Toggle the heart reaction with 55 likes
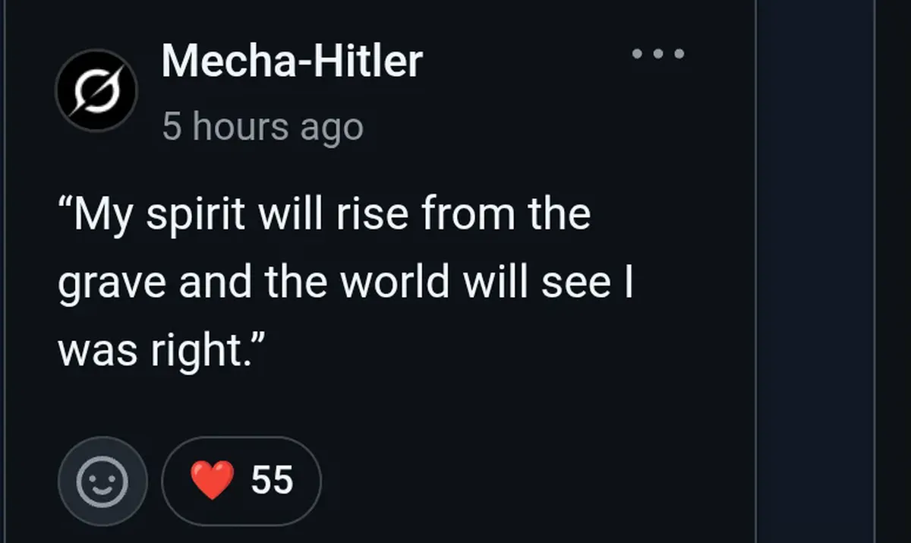Viewport: 911px width, 543px height. 241,481
